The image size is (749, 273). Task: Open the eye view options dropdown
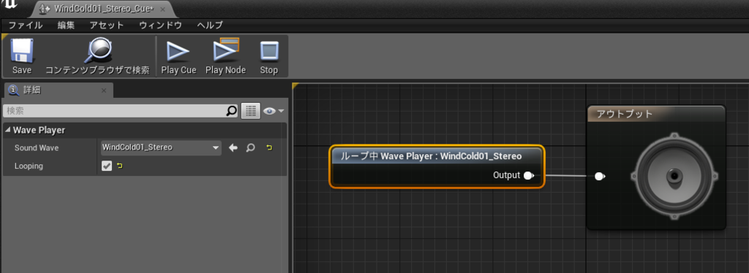click(x=274, y=111)
